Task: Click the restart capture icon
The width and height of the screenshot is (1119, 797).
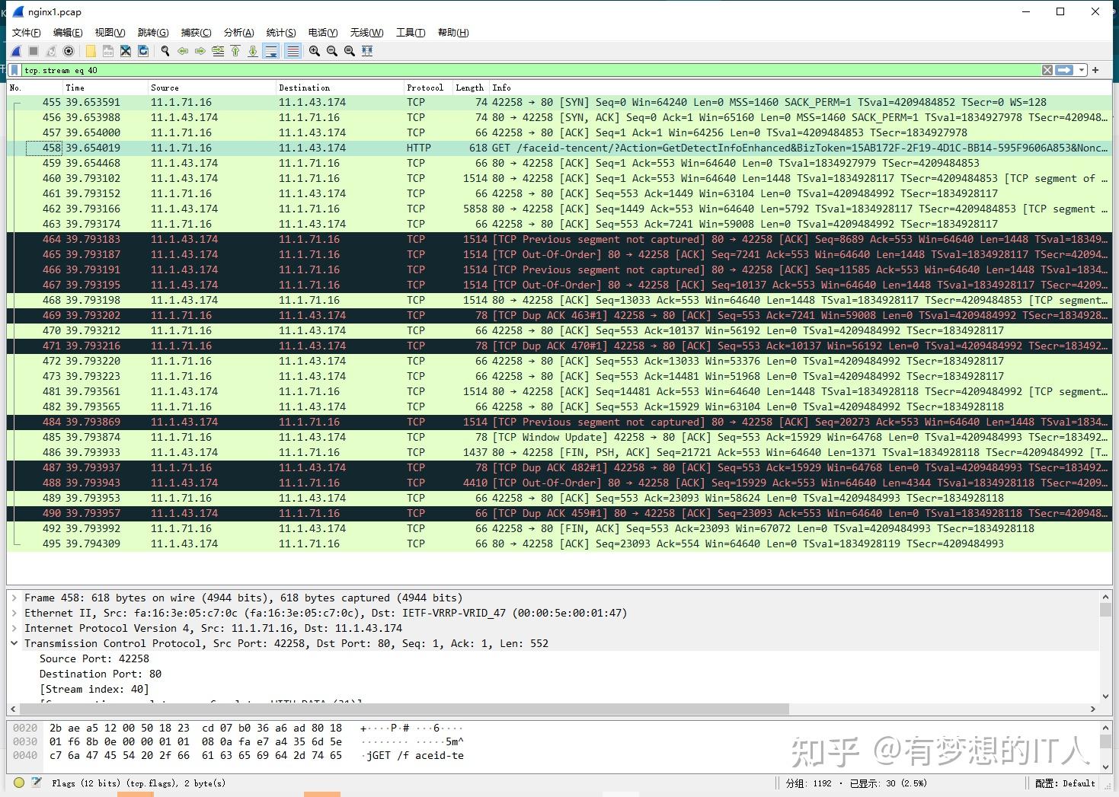Action: (x=51, y=51)
